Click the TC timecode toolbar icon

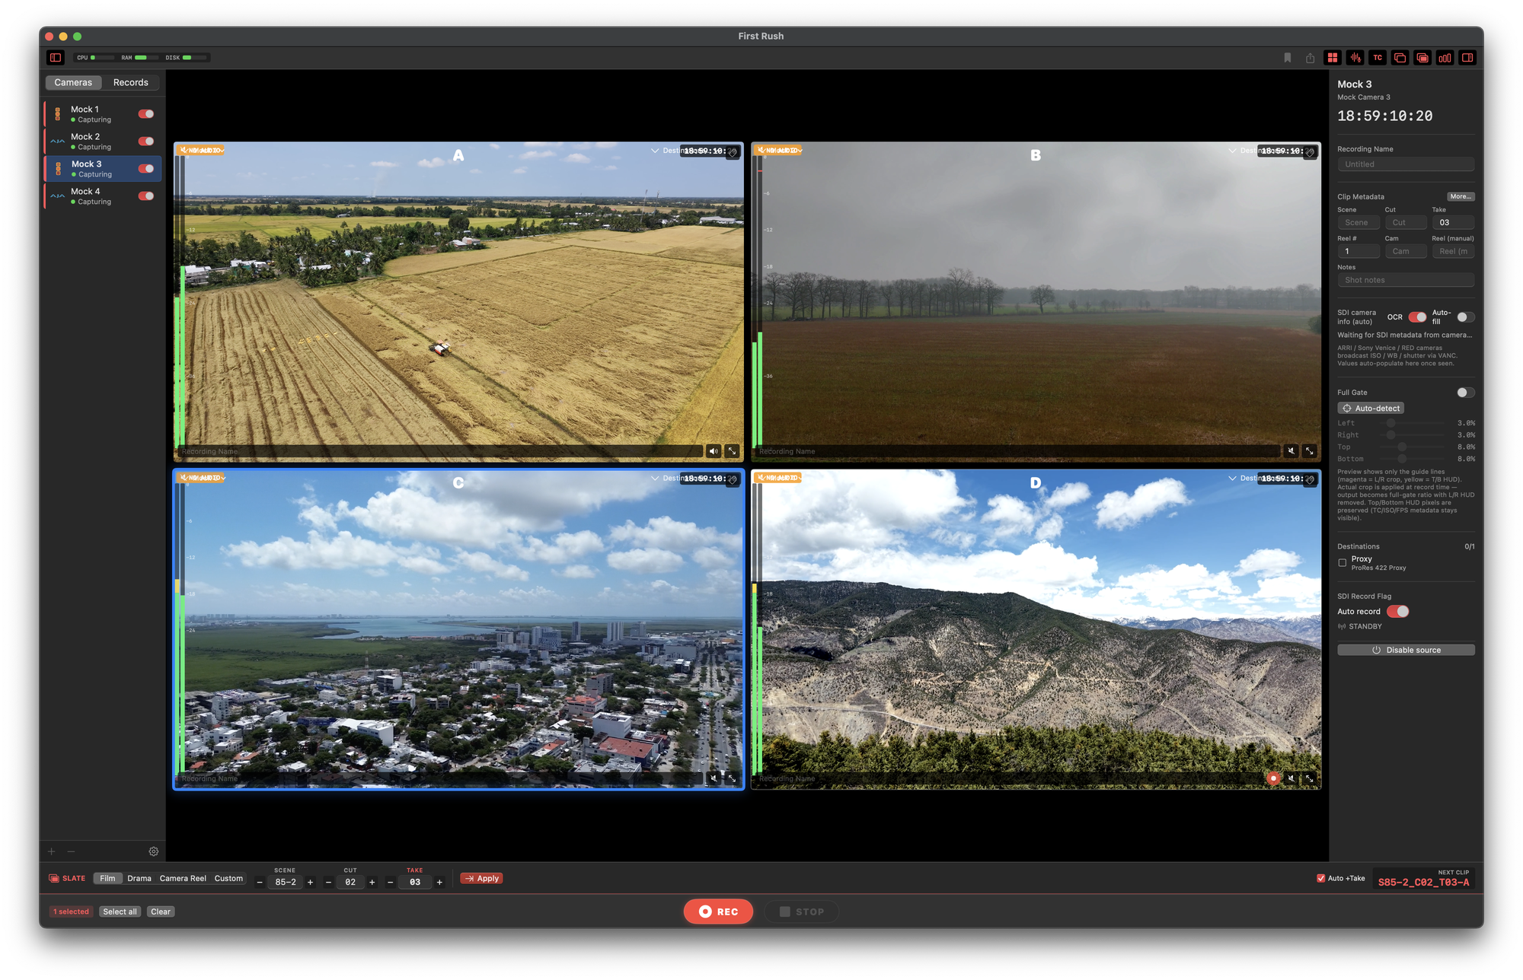[1378, 58]
